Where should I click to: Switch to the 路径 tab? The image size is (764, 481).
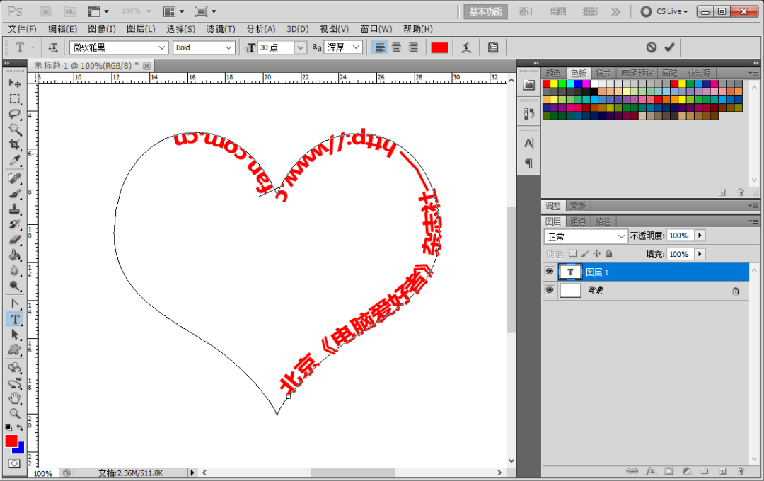603,221
